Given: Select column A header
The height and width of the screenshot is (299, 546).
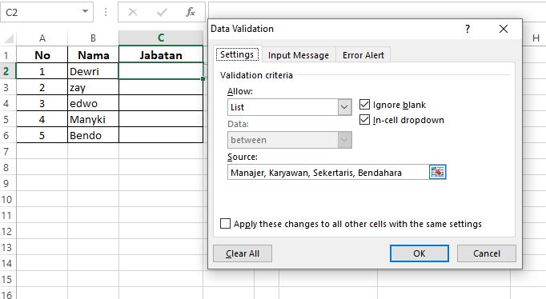Looking at the screenshot, I should (x=42, y=38).
